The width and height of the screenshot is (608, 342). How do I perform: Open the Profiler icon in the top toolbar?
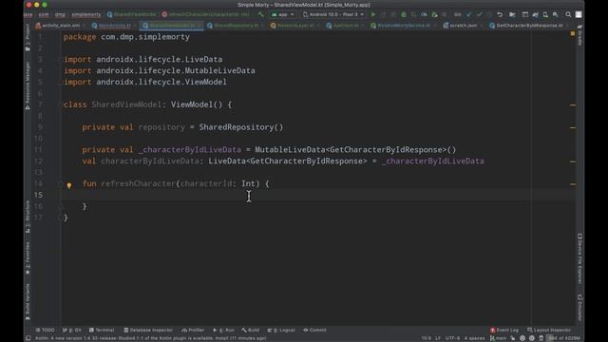pyautogui.click(x=424, y=15)
